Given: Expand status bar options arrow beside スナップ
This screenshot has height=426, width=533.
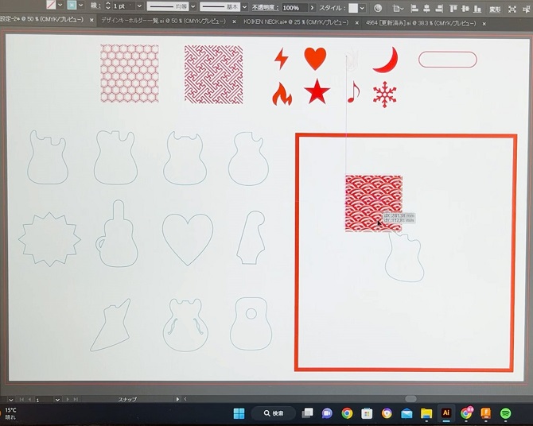Looking at the screenshot, I should click(x=177, y=399).
